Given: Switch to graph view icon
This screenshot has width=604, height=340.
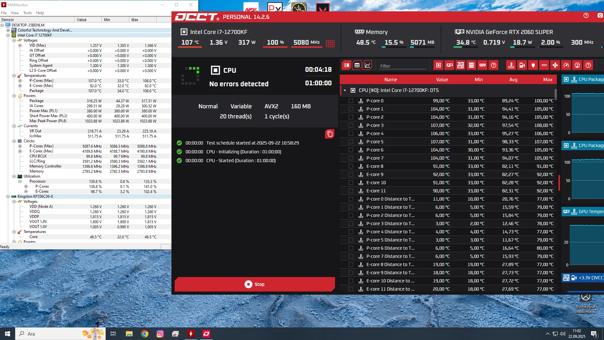Looking at the screenshot, I should pyautogui.click(x=367, y=65).
